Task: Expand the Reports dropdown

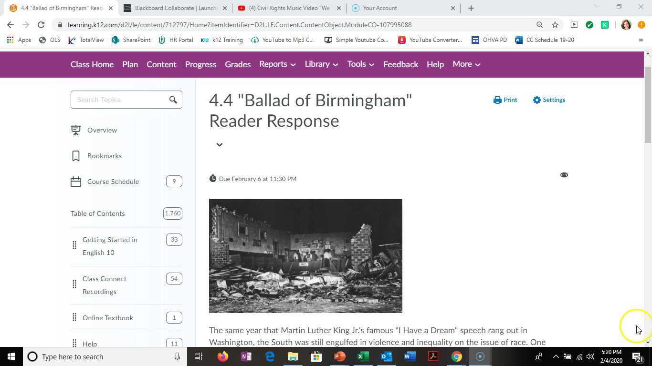Action: click(293, 64)
